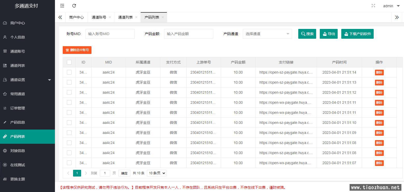Delete the row with time 21:51:09

pyautogui.click(x=379, y=133)
